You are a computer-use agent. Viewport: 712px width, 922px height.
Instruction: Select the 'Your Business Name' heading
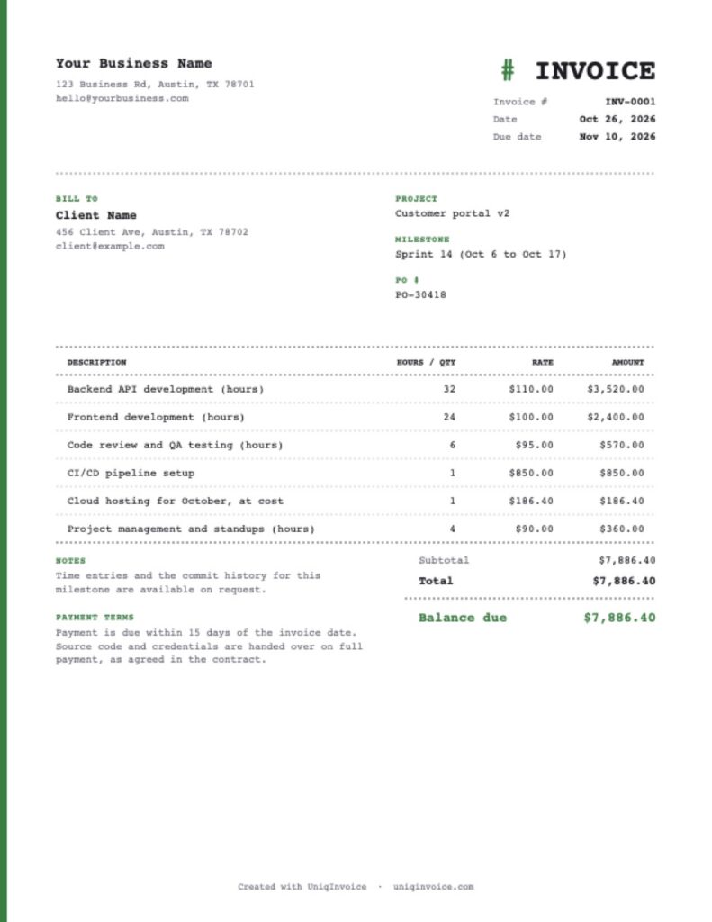(133, 63)
